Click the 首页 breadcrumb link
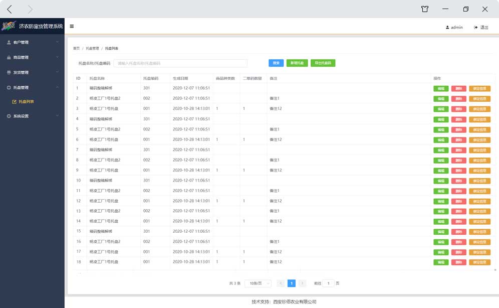Viewport: 499px width, 308px height. [x=76, y=49]
